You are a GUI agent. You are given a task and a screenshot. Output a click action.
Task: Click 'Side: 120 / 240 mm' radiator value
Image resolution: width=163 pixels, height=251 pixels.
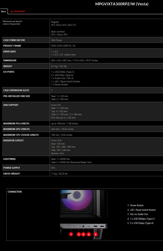coord(61,150)
